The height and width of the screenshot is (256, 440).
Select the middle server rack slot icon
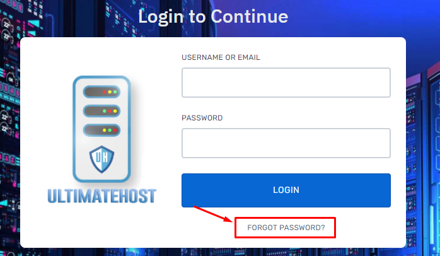pos(101,111)
